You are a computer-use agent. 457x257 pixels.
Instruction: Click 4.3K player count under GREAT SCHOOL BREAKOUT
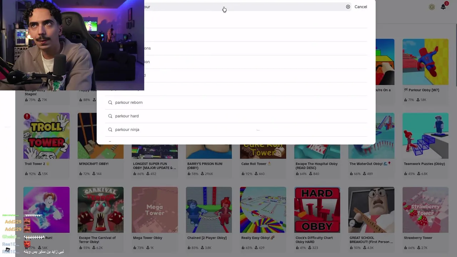[368, 248]
